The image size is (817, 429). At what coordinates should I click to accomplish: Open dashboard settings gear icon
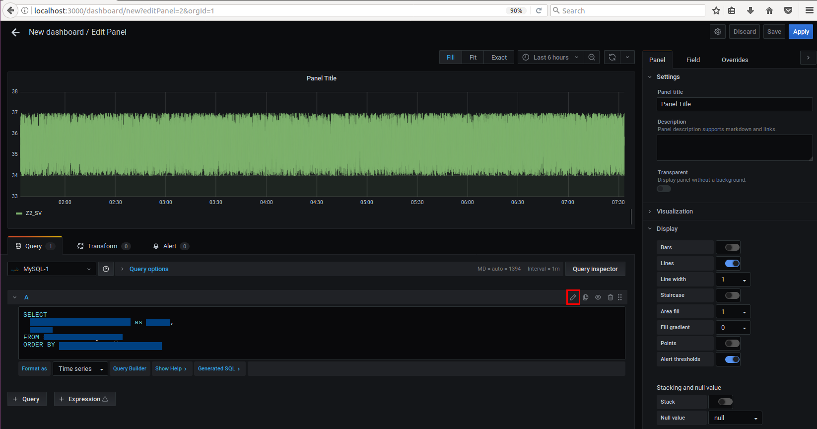point(718,32)
